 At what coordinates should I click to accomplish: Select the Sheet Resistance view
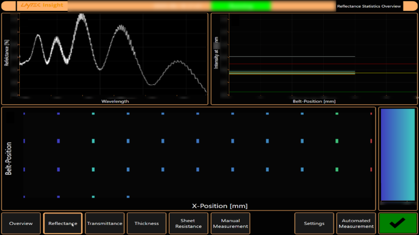[x=189, y=223]
